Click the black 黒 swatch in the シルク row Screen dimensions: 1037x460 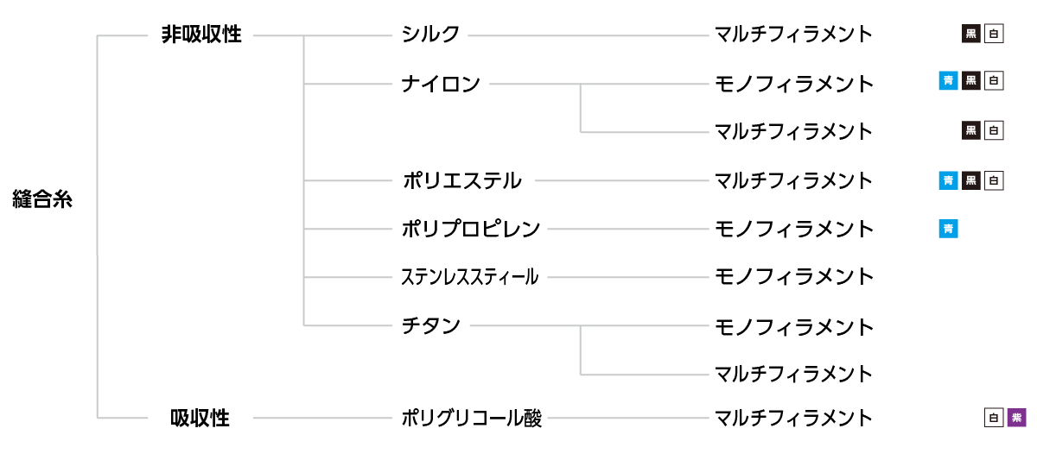click(971, 35)
